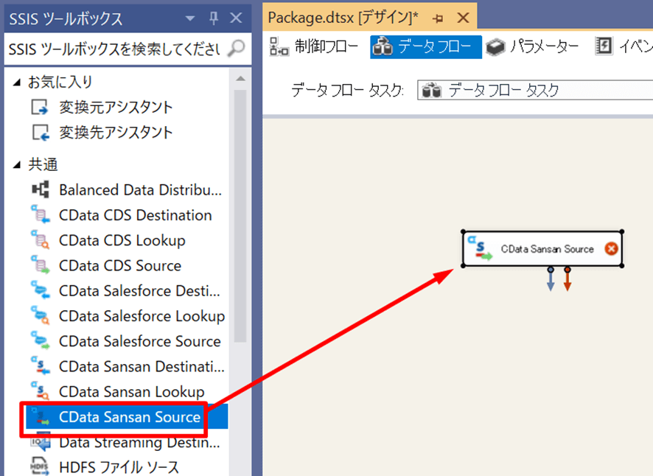
Task: Click the SSIS toolbox search field
Action: click(x=116, y=49)
